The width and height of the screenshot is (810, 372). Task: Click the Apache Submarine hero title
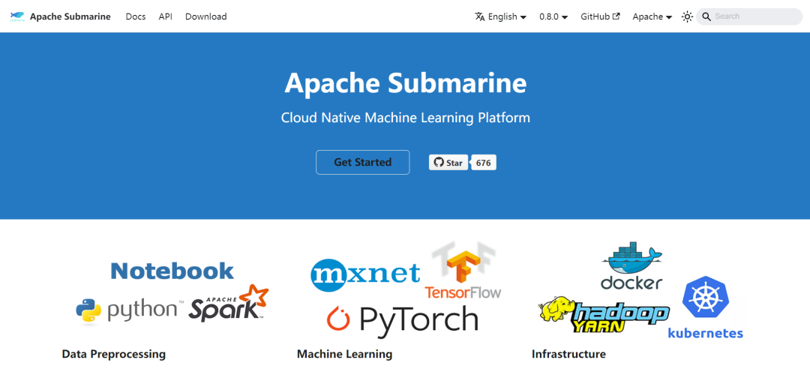pos(406,82)
